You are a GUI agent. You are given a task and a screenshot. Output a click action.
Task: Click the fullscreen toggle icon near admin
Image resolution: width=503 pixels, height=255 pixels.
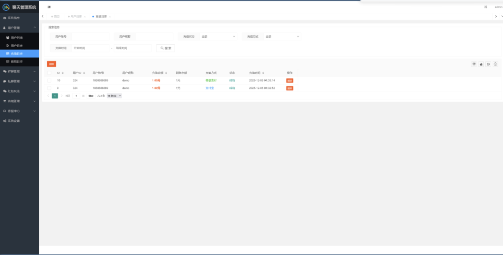pyautogui.click(x=486, y=7)
